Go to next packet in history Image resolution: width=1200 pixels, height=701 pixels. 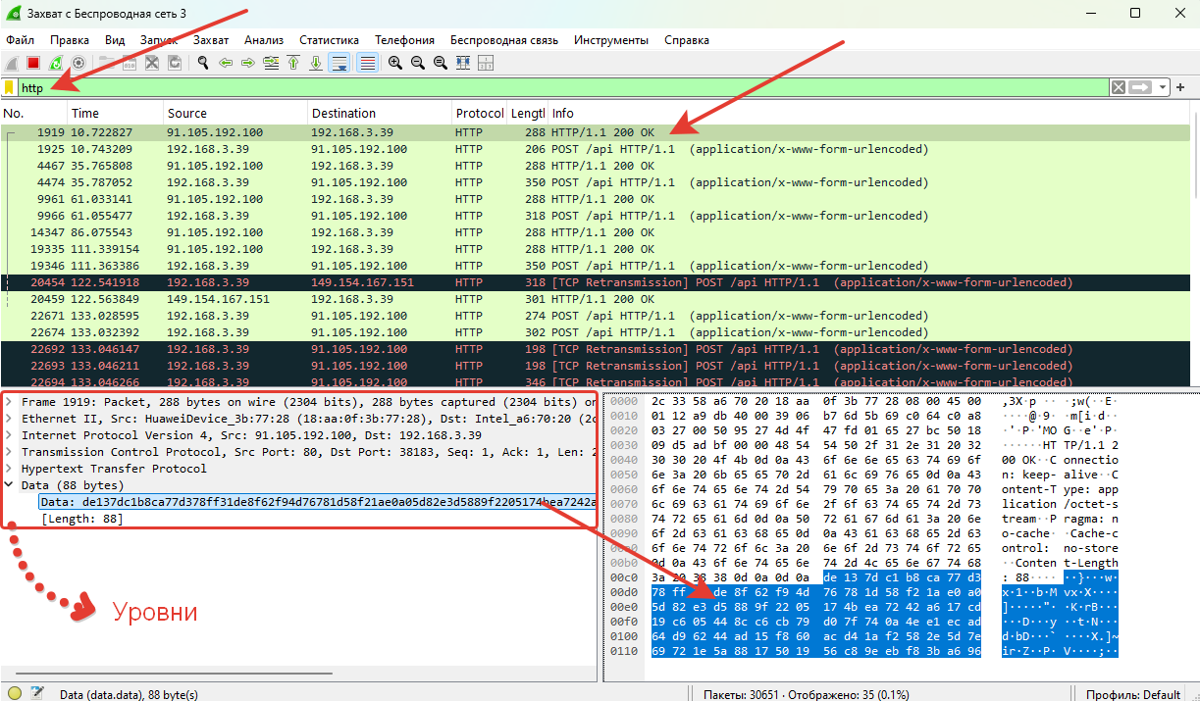(x=248, y=63)
